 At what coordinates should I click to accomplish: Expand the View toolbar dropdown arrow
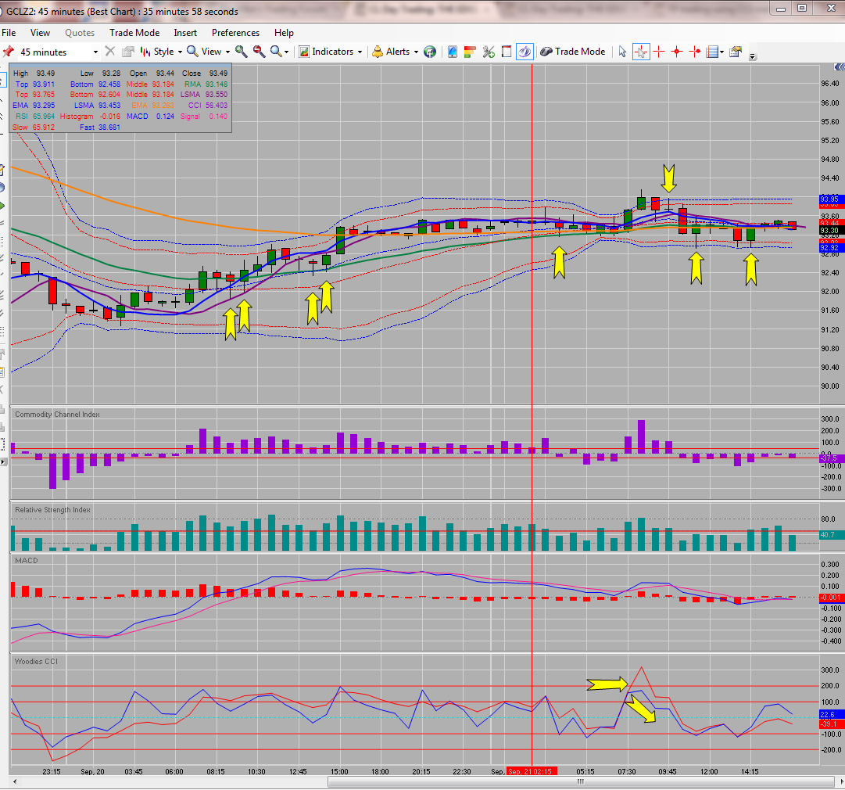(x=227, y=52)
